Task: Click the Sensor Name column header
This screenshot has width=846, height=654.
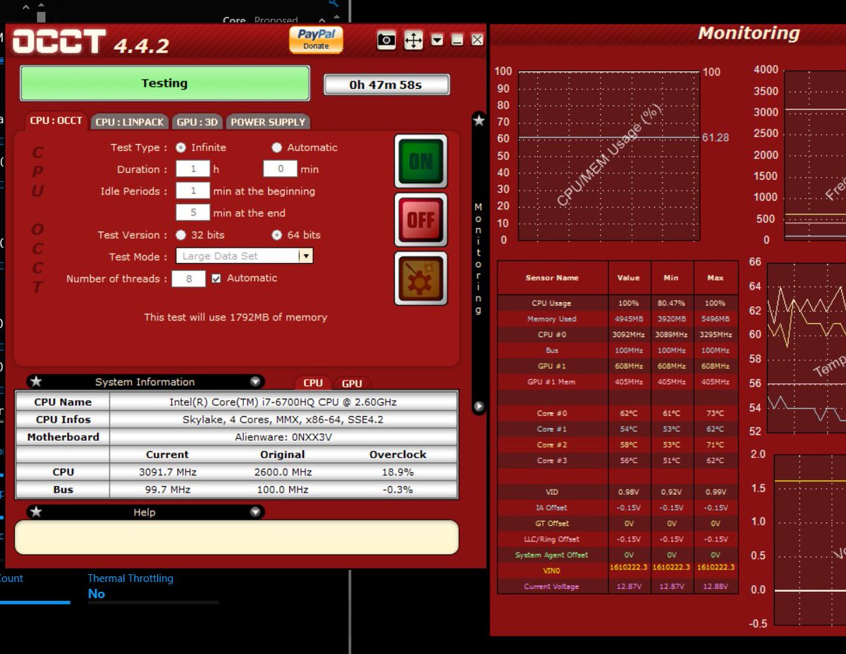Action: pyautogui.click(x=552, y=278)
